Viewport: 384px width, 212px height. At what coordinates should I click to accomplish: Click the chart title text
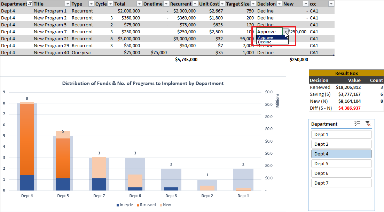(143, 83)
